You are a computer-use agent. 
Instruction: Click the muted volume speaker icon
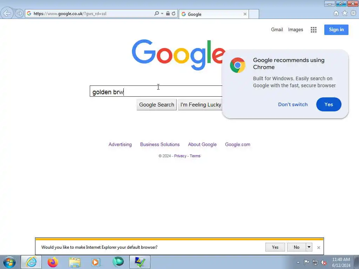click(324, 262)
